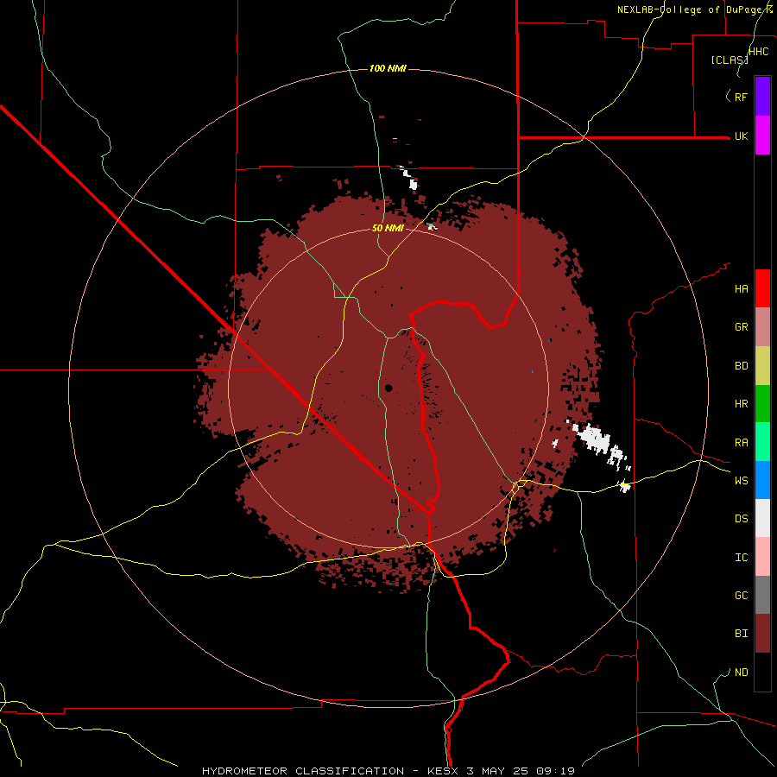Click the IC pink legend swatch
Screen dimensions: 777x777
(x=762, y=557)
